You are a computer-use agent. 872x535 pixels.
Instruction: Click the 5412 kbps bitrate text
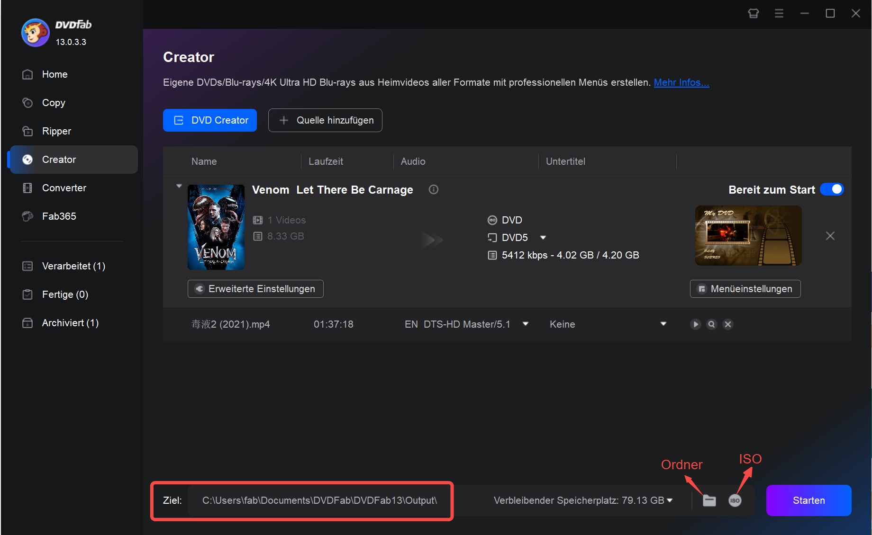571,255
